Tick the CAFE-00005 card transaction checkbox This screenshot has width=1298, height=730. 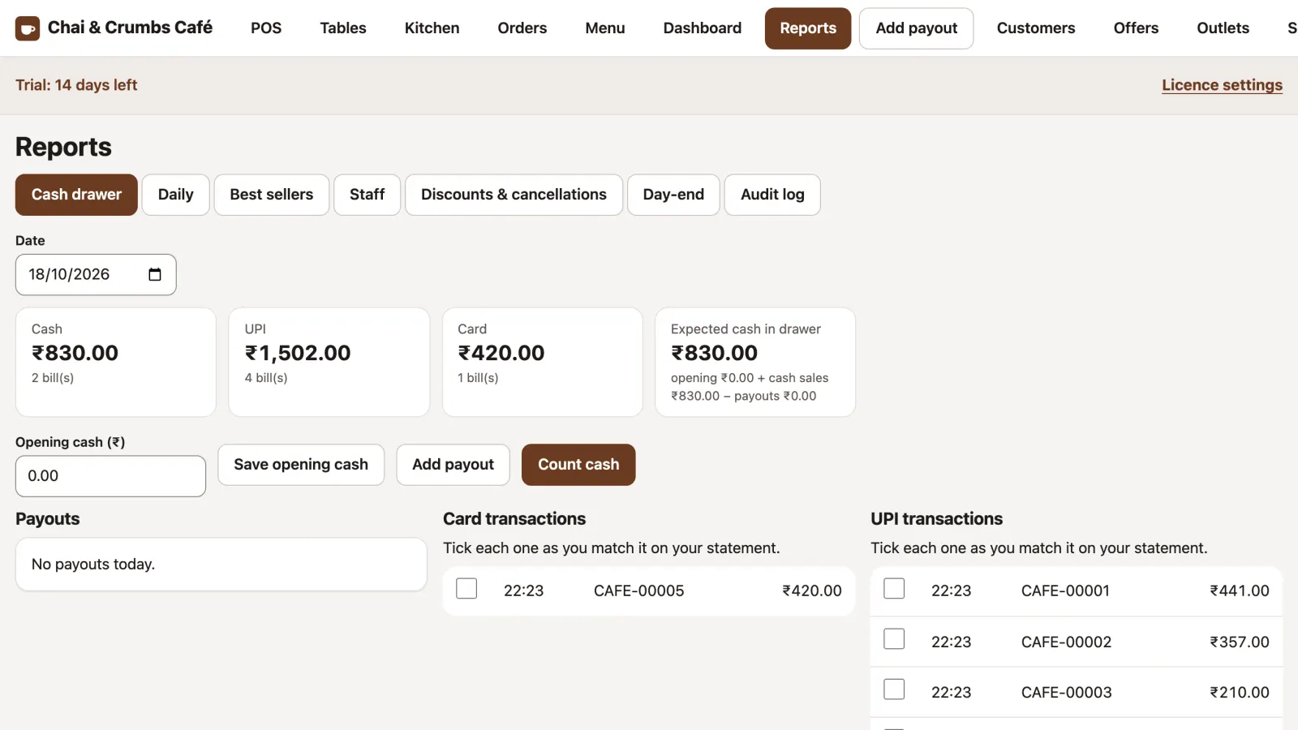coord(466,588)
